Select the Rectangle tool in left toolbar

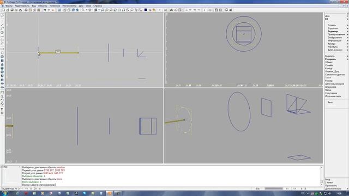tap(2, 49)
